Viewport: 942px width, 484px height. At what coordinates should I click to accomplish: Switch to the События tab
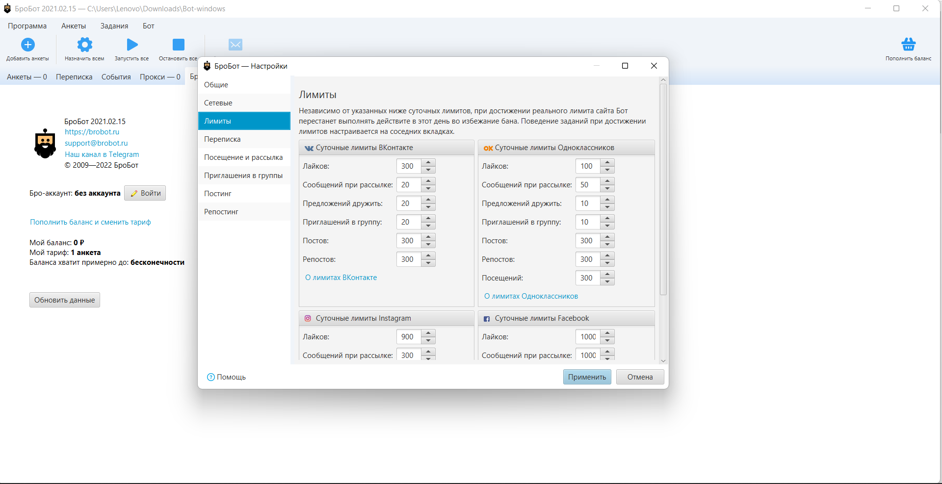[116, 77]
